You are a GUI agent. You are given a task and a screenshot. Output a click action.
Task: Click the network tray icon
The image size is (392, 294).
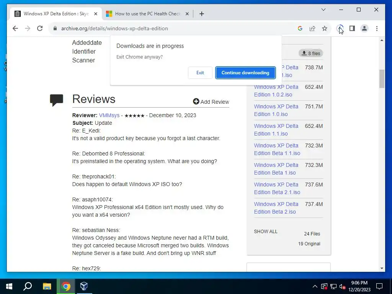(x=333, y=286)
